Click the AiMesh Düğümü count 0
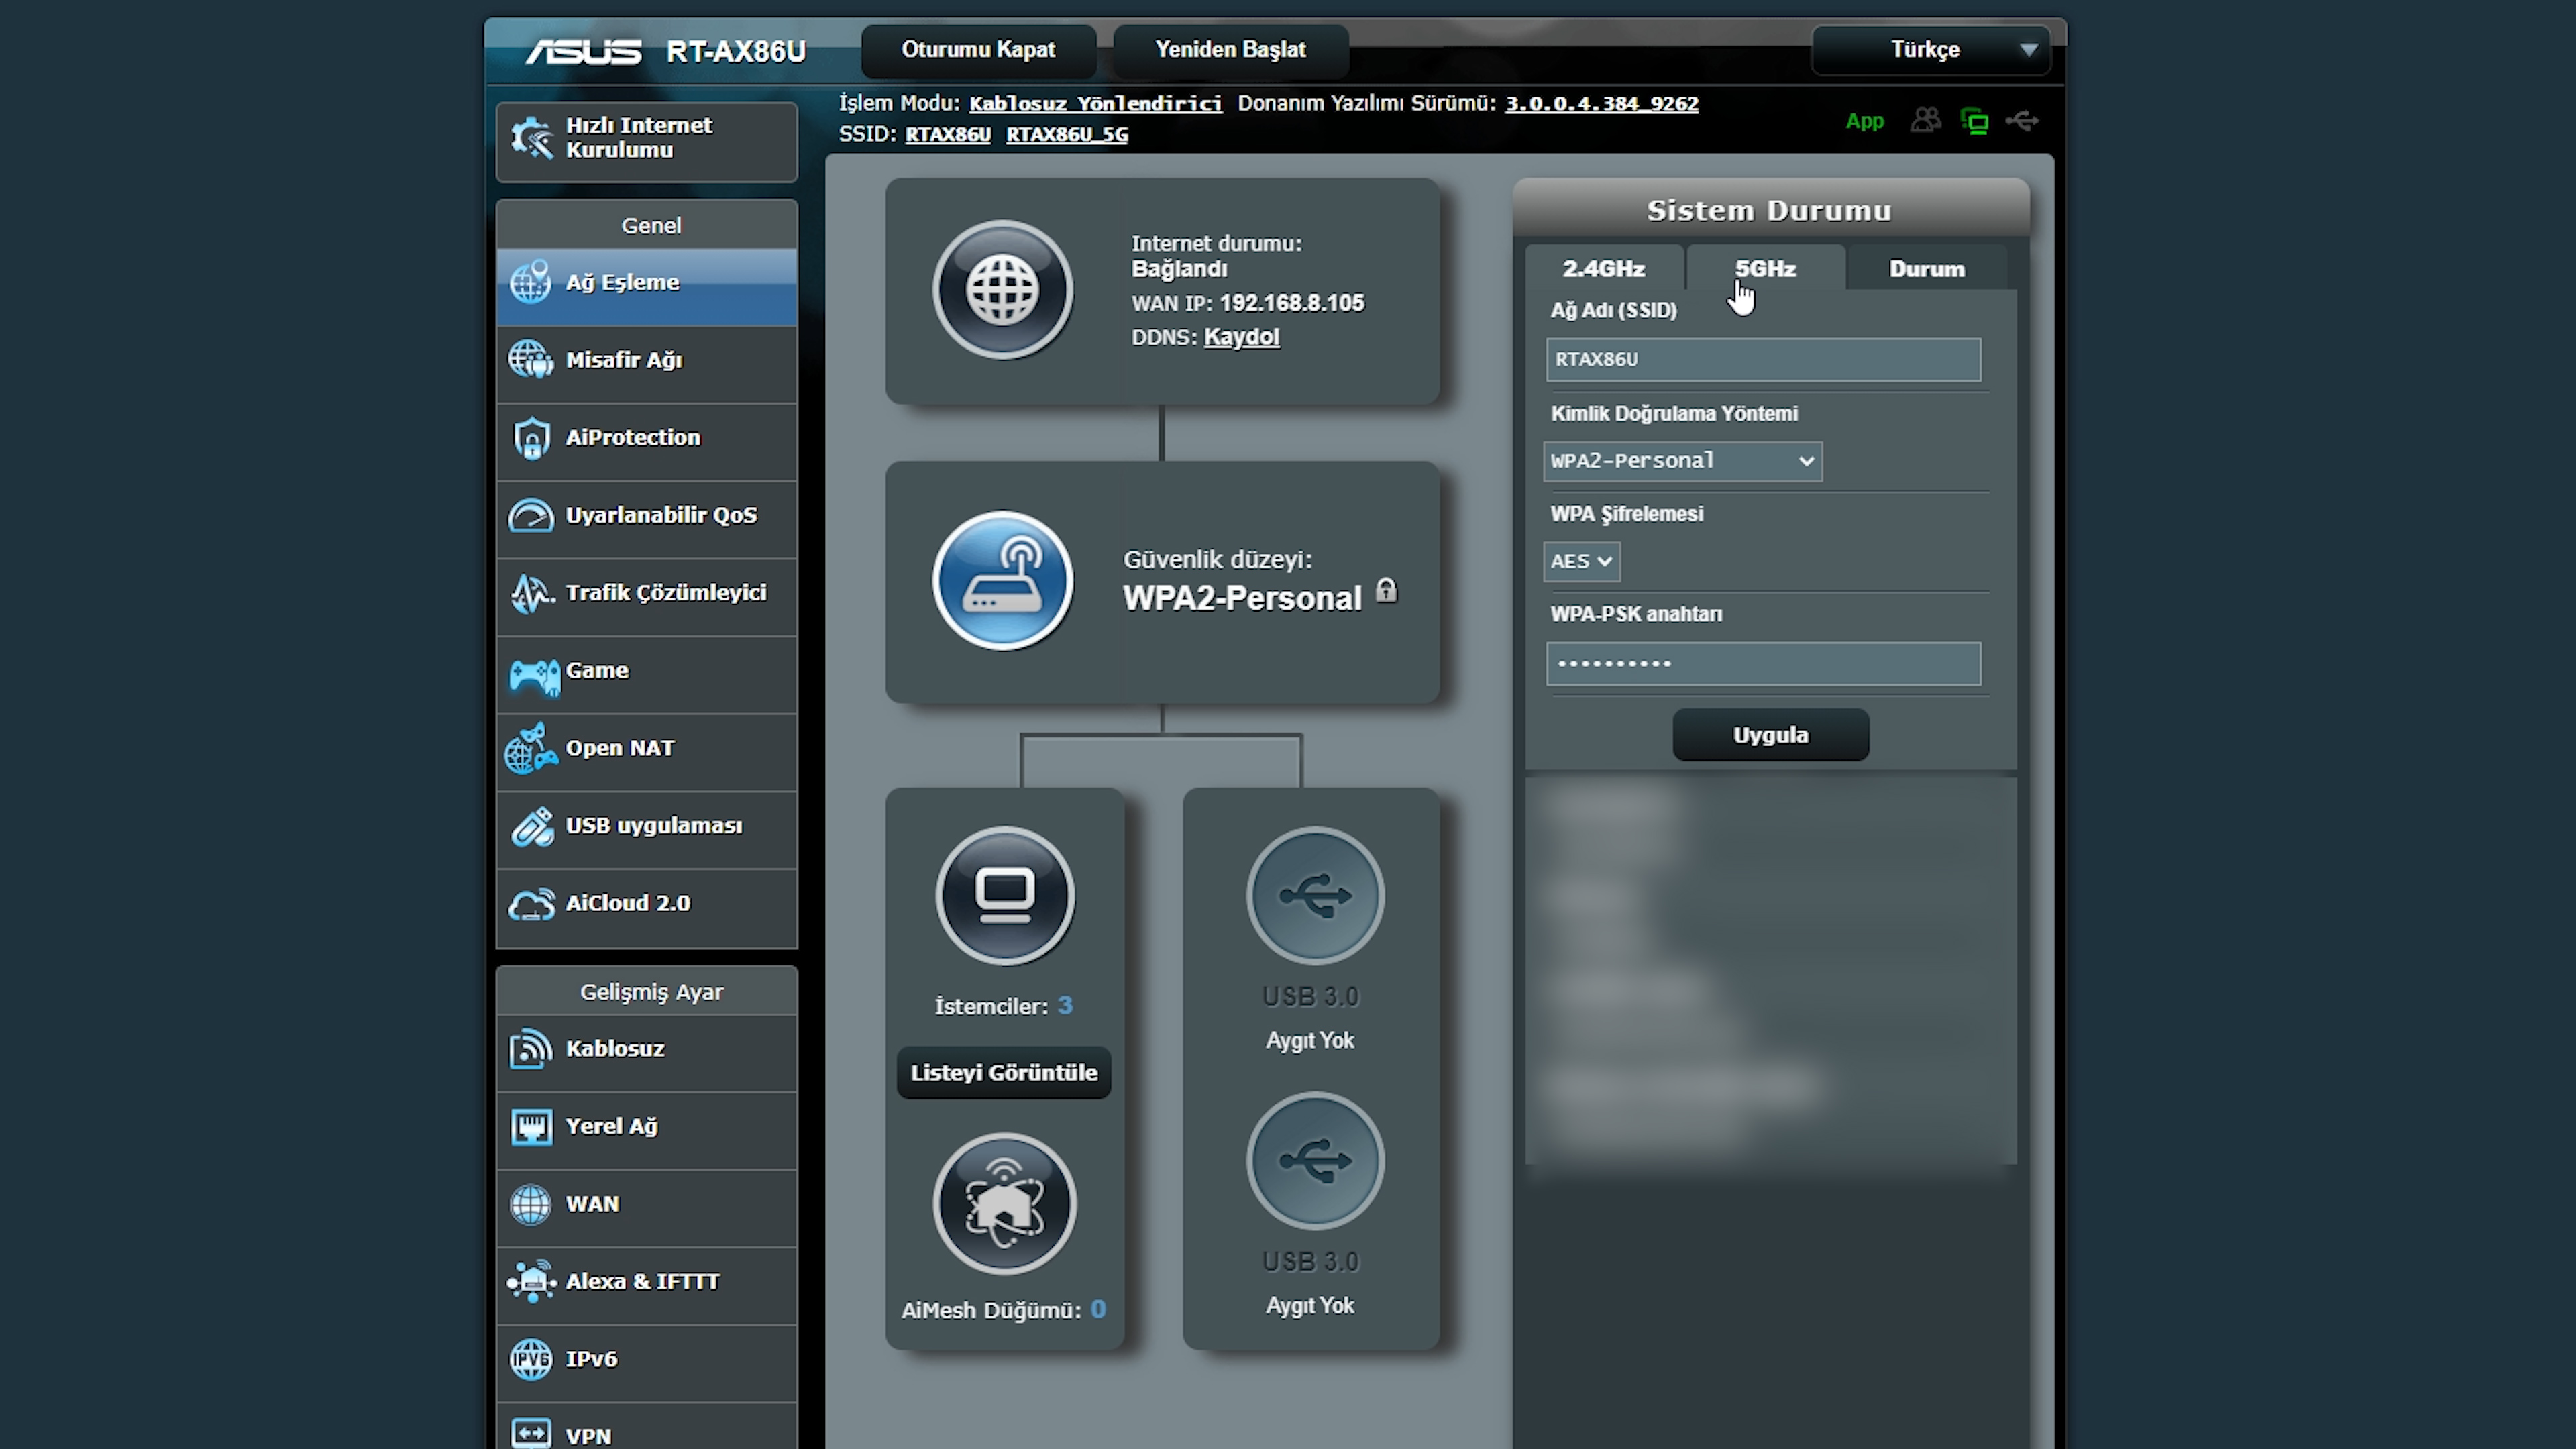2576x1449 pixels. pyautogui.click(x=1098, y=1310)
